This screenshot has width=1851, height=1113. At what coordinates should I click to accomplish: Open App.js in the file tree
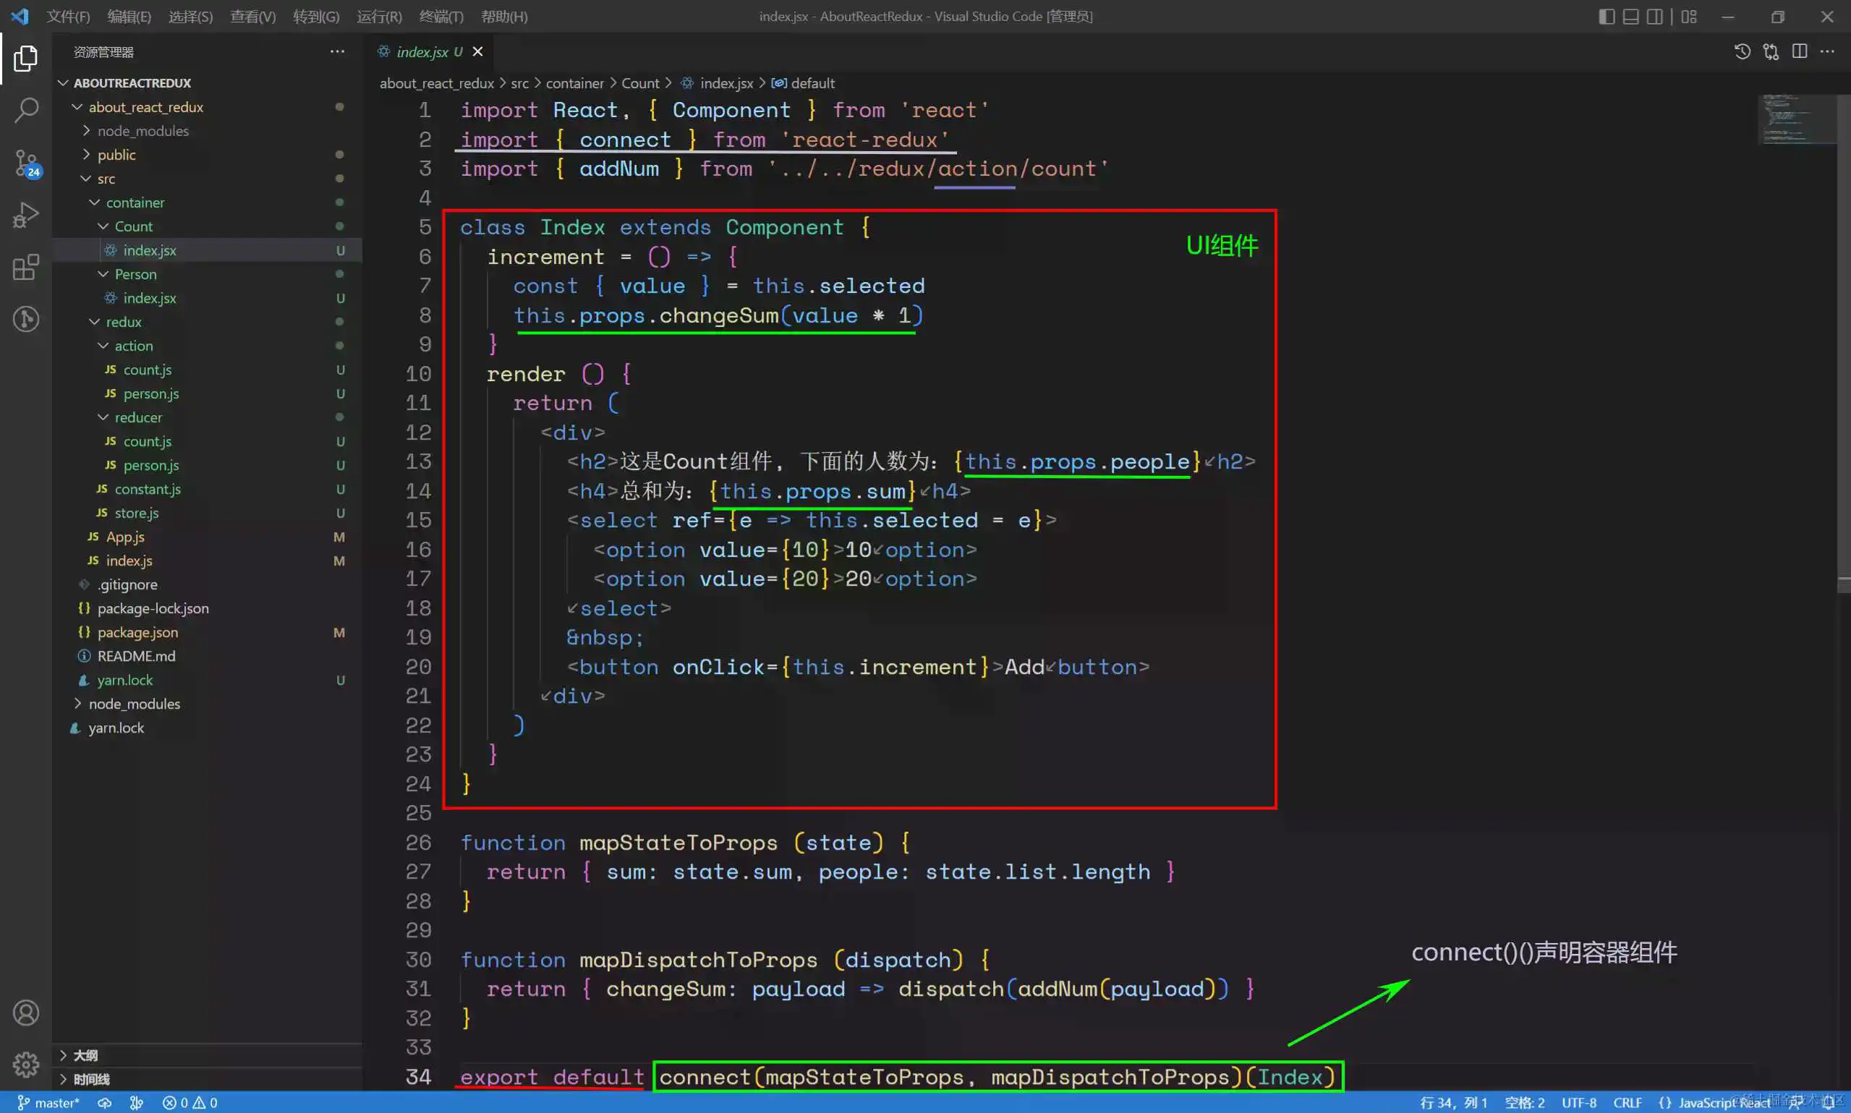pyautogui.click(x=124, y=537)
